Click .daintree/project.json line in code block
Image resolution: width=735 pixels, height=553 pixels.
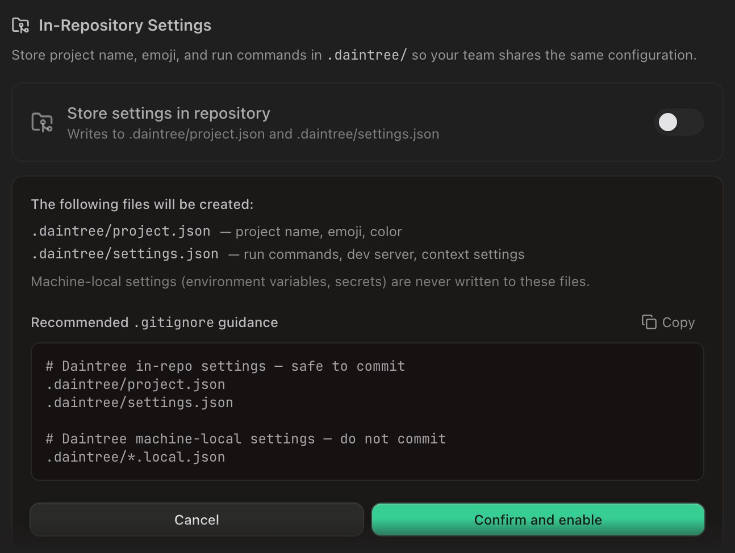click(136, 384)
